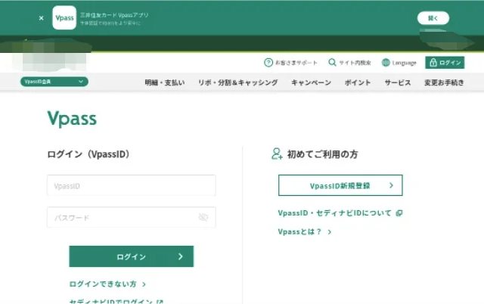Click the top-right ログイン lock button
Screen dimensions: 484x304
coord(445,63)
